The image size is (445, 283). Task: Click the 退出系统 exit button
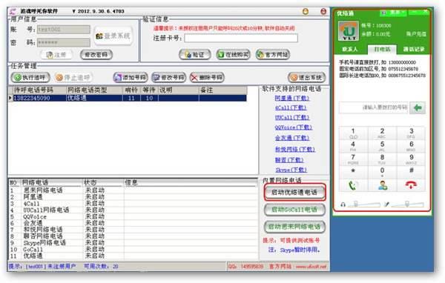pos(306,77)
